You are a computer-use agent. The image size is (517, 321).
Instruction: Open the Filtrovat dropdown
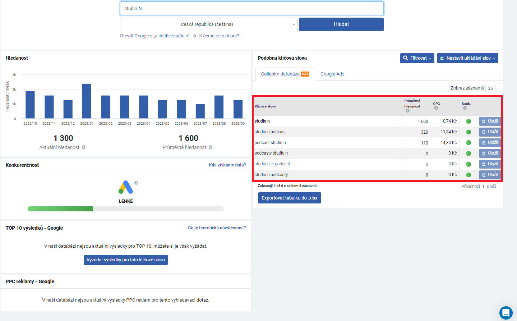417,58
